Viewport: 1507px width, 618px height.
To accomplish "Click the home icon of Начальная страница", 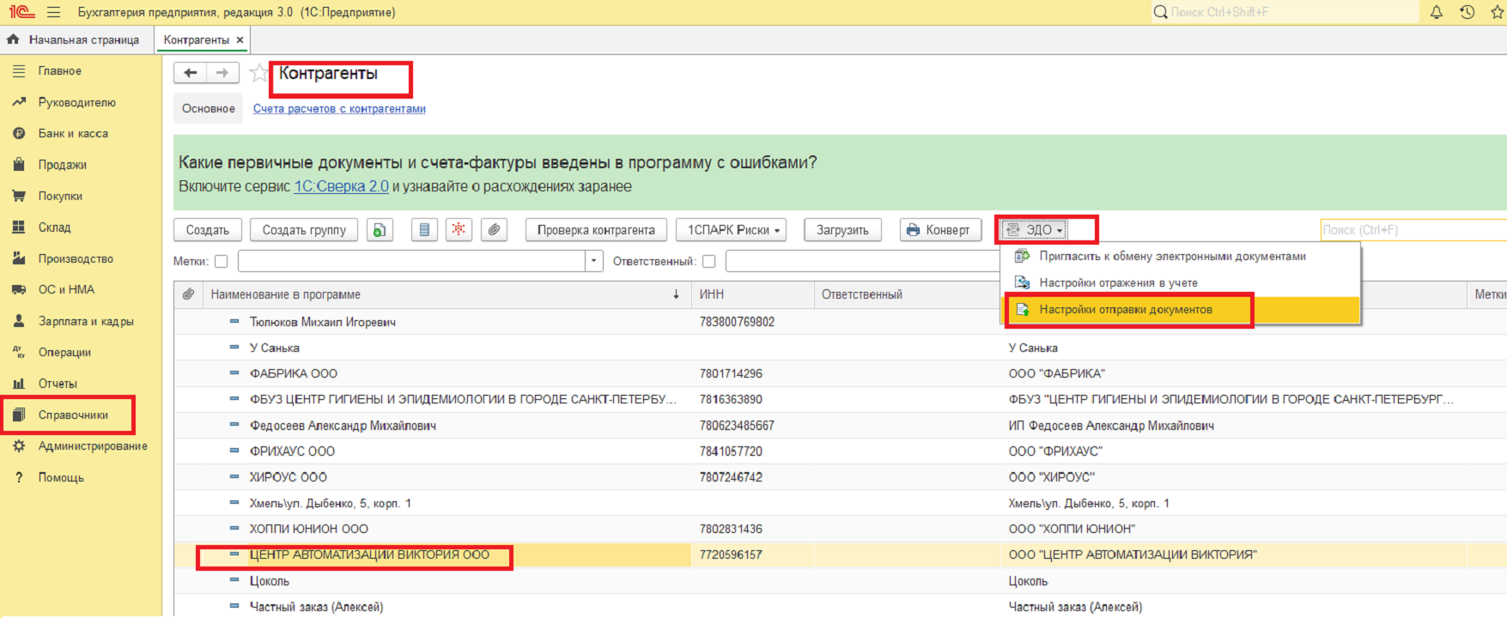I will tap(13, 39).
